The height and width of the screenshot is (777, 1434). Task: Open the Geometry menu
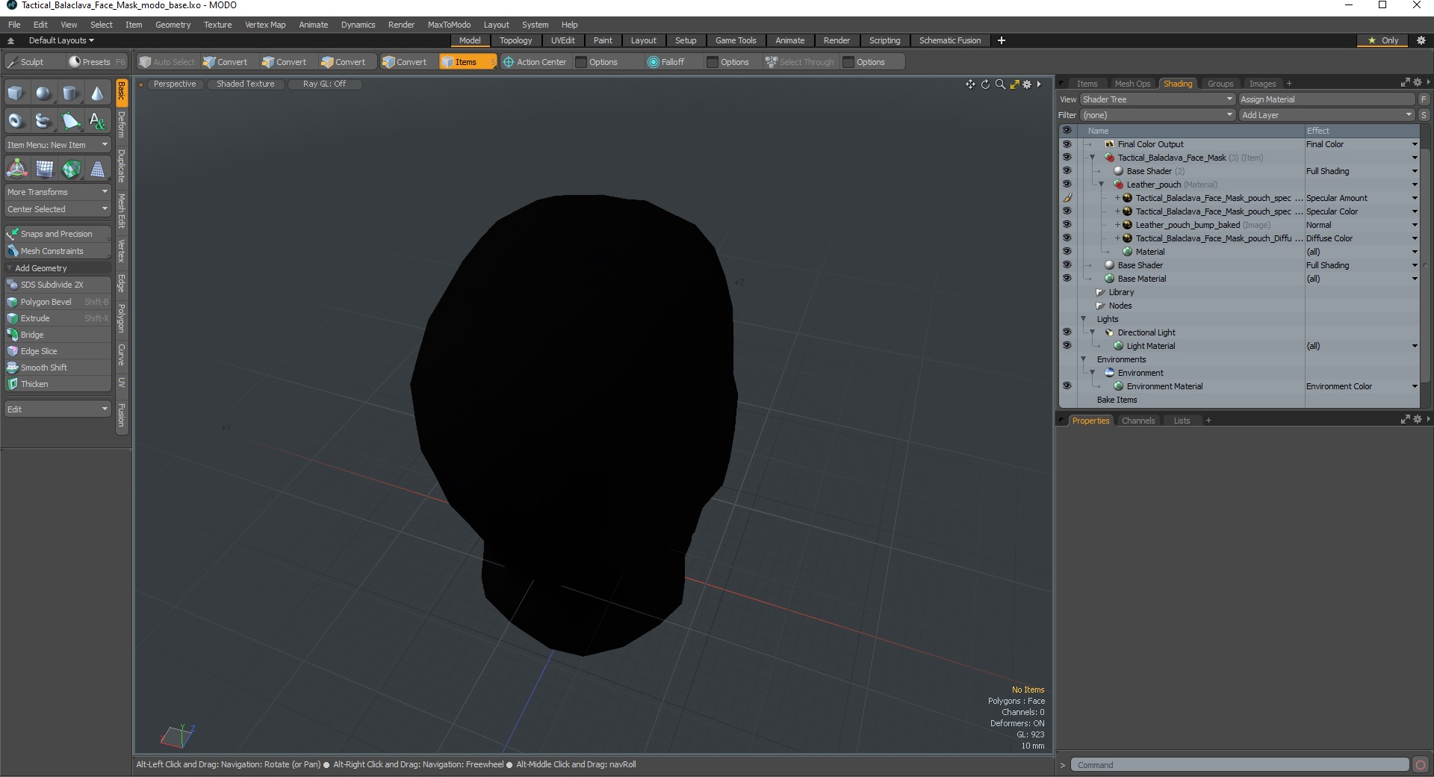(x=173, y=25)
